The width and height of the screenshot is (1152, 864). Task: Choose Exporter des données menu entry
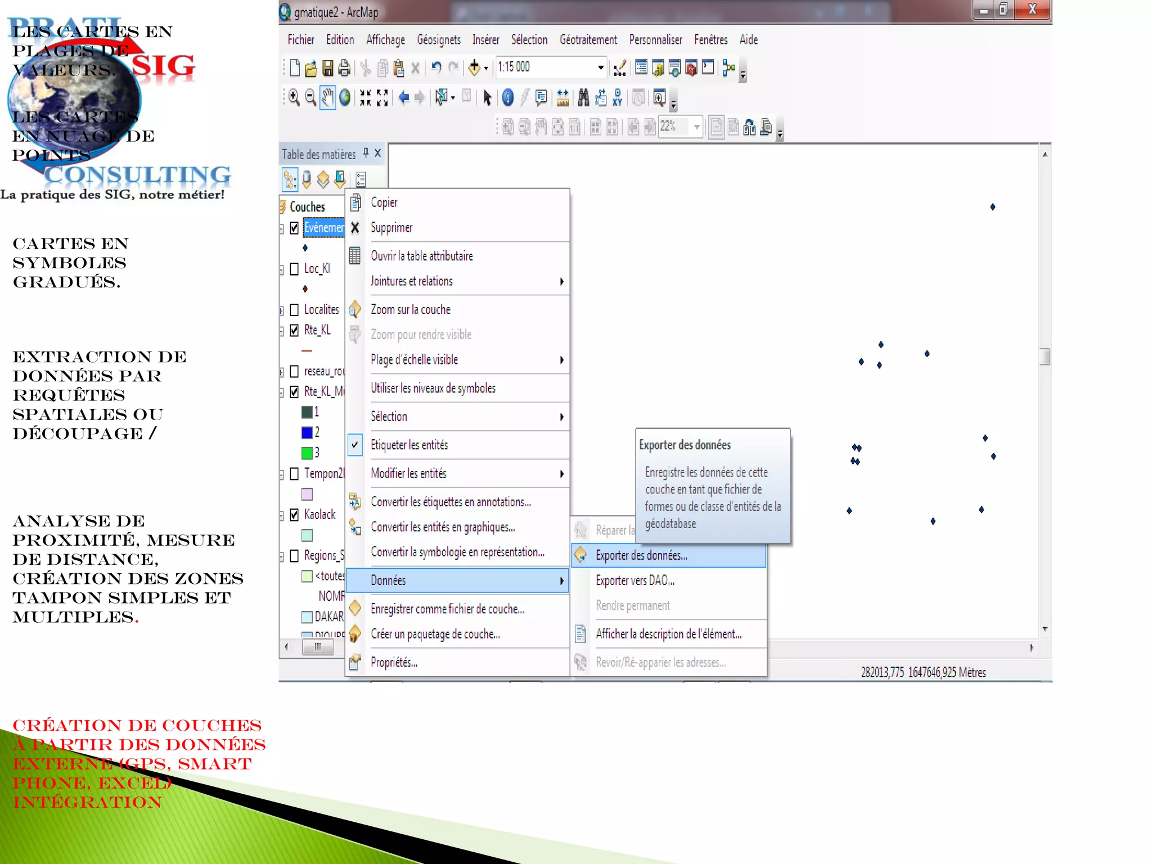pyautogui.click(x=641, y=556)
